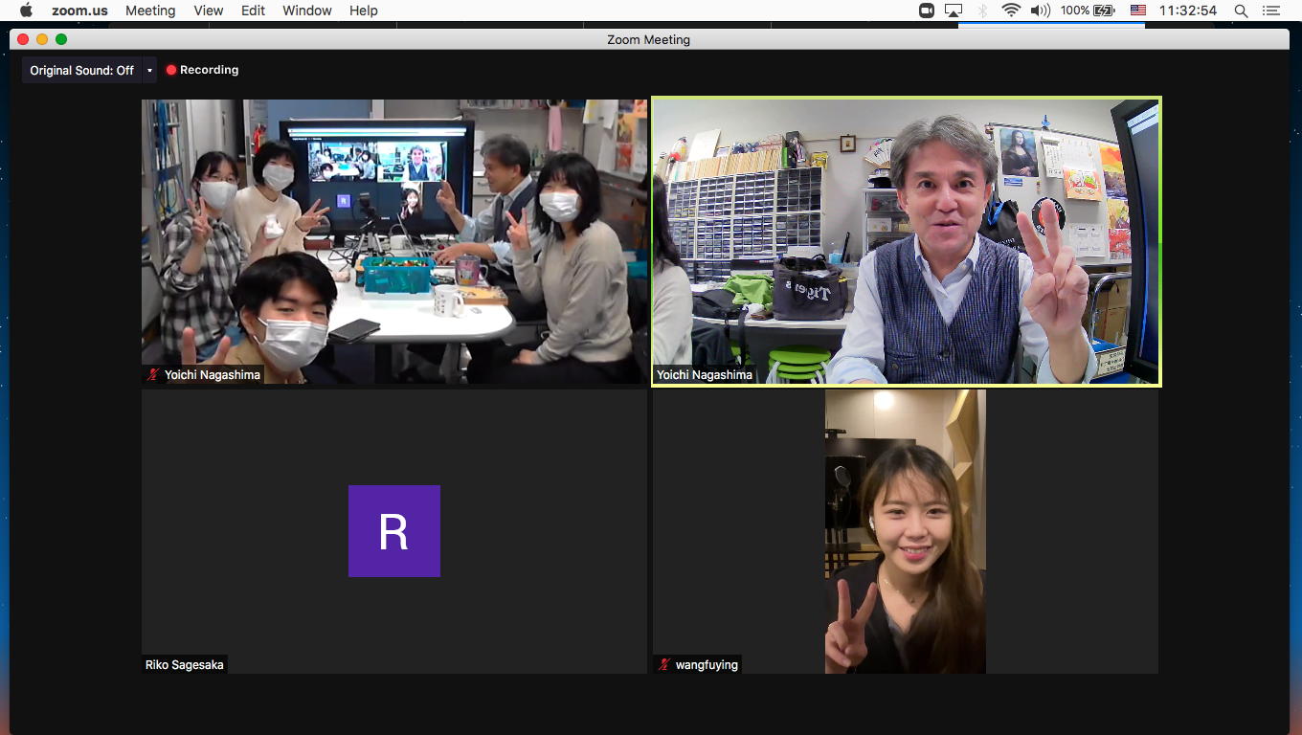
Task: Select the group classroom video tile
Action: 394,241
